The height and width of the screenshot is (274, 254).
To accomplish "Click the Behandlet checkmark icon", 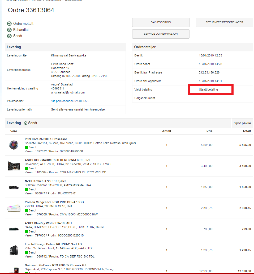I will (x=9, y=30).
